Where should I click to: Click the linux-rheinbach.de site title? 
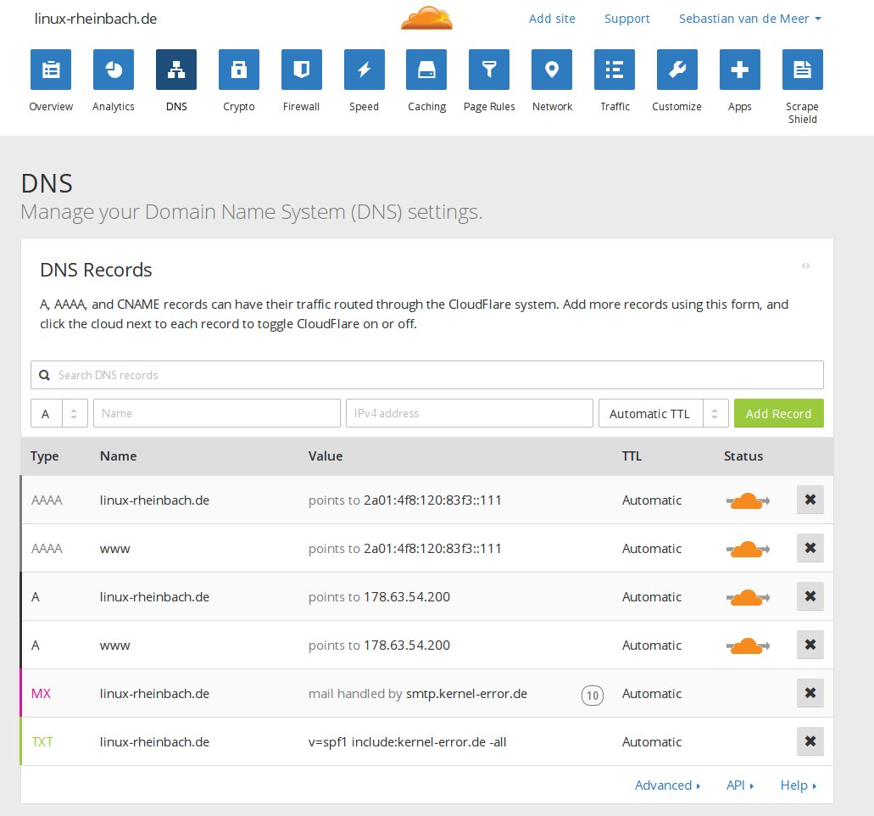95,19
